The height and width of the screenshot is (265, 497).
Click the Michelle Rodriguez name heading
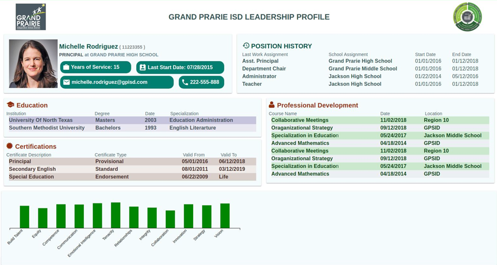point(89,47)
